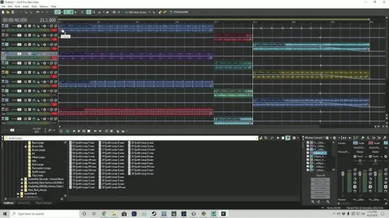This screenshot has height=218, width=389.
Task: Open the Insert menu
Action: pyautogui.click(x=26, y=7)
